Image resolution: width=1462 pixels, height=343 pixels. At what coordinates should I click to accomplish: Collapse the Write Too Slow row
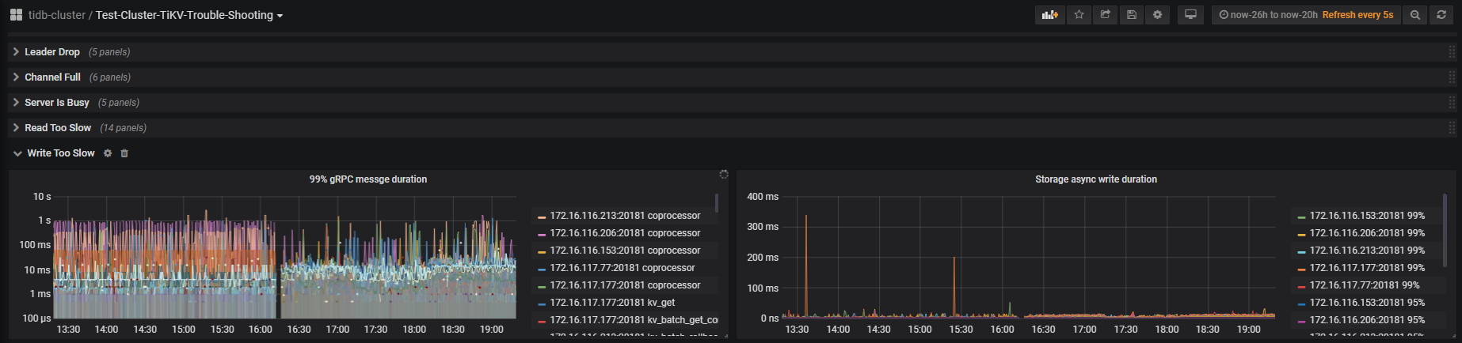coord(60,153)
